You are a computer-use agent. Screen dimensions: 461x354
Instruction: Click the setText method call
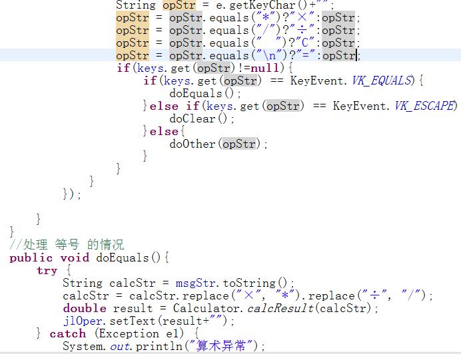click(133, 321)
